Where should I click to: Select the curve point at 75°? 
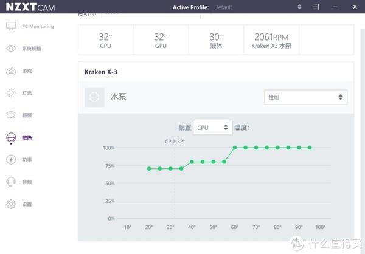[267, 148]
